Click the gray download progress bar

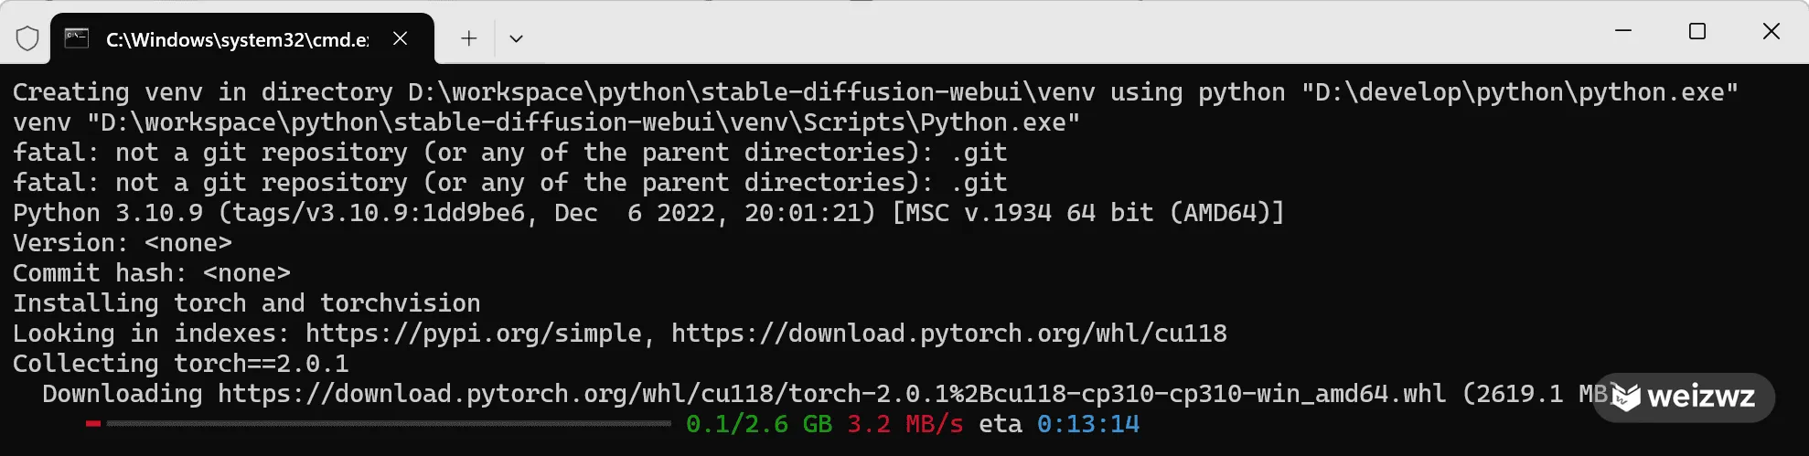(x=389, y=424)
